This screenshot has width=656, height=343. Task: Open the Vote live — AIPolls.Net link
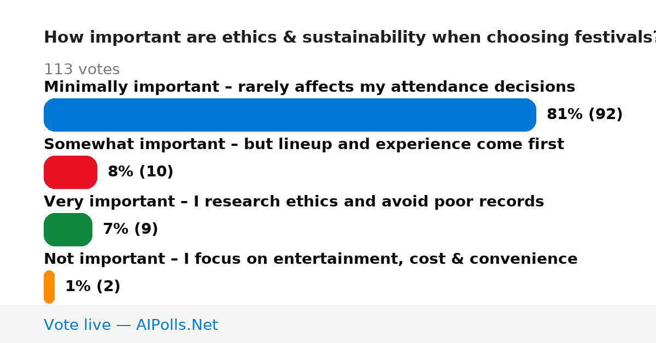click(131, 325)
